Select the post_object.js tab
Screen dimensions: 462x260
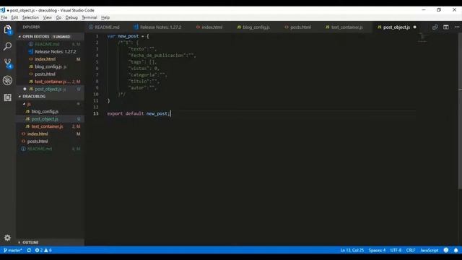click(x=396, y=27)
